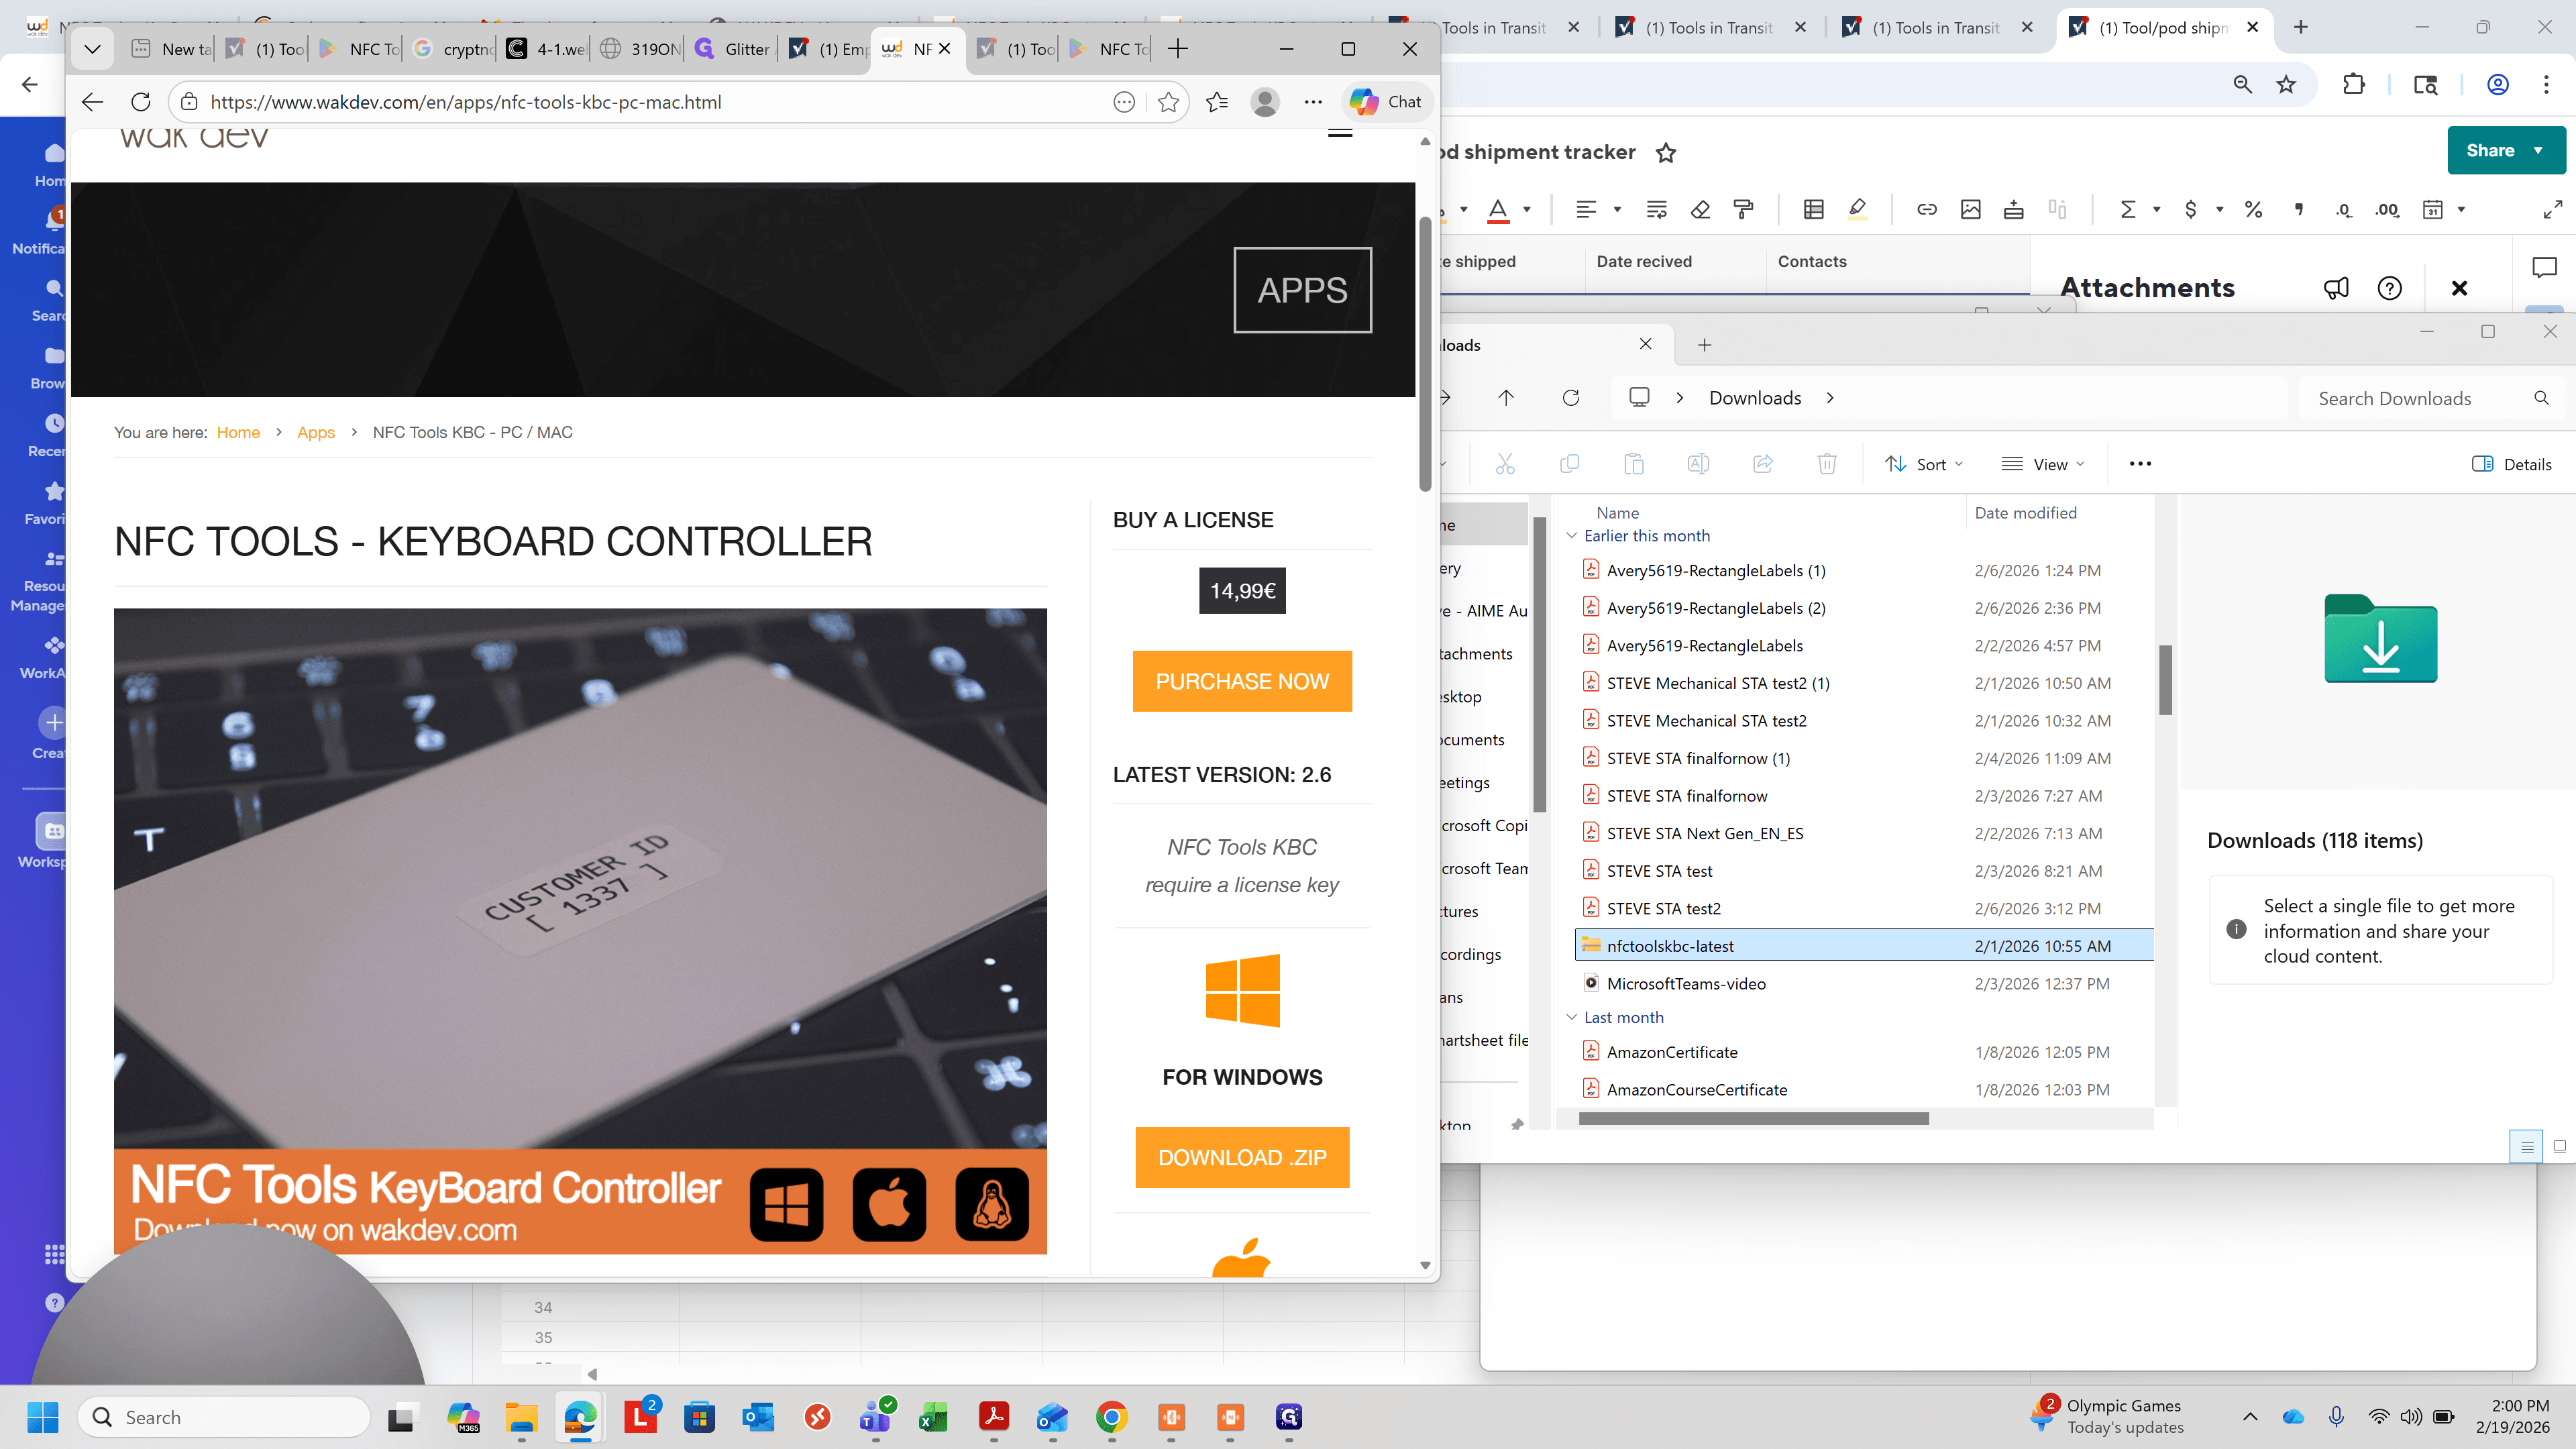Click the Edge refresh page icon
Screen dimensions: 2576x1449
click(141, 102)
